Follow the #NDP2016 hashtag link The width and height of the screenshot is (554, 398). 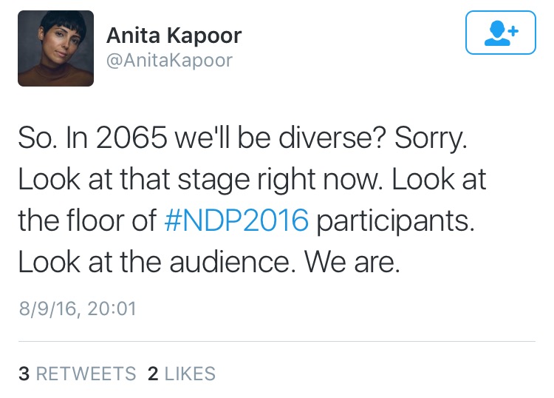tap(235, 220)
